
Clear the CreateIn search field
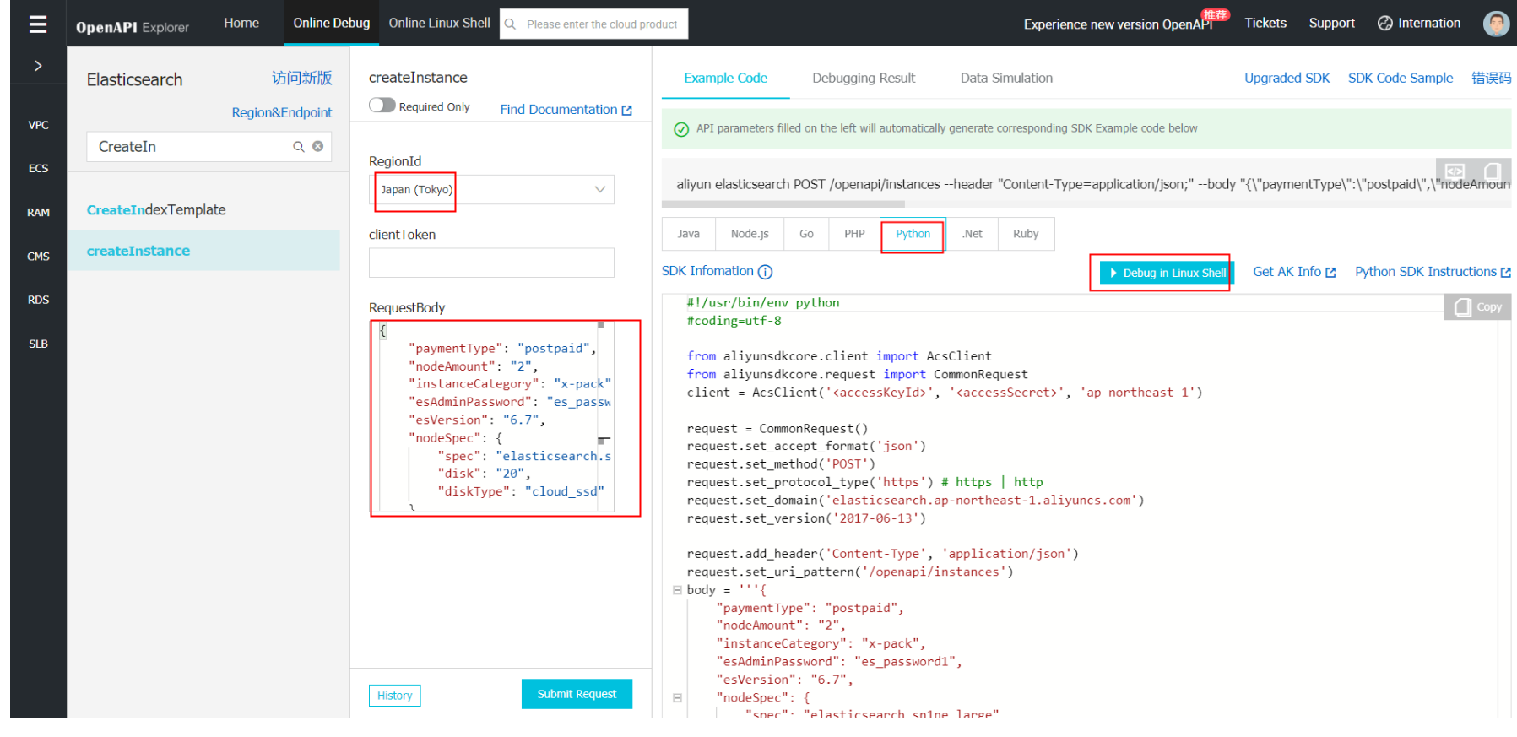pos(317,146)
